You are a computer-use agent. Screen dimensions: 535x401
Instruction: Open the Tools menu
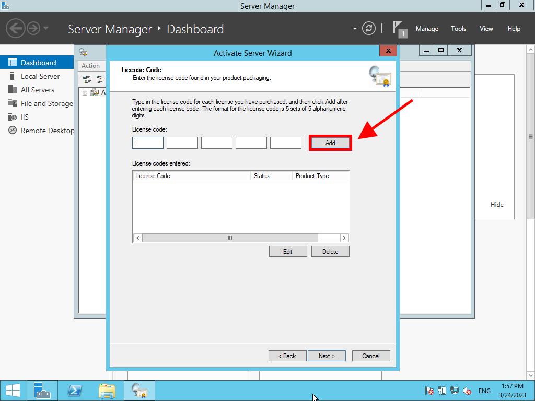[459, 29]
